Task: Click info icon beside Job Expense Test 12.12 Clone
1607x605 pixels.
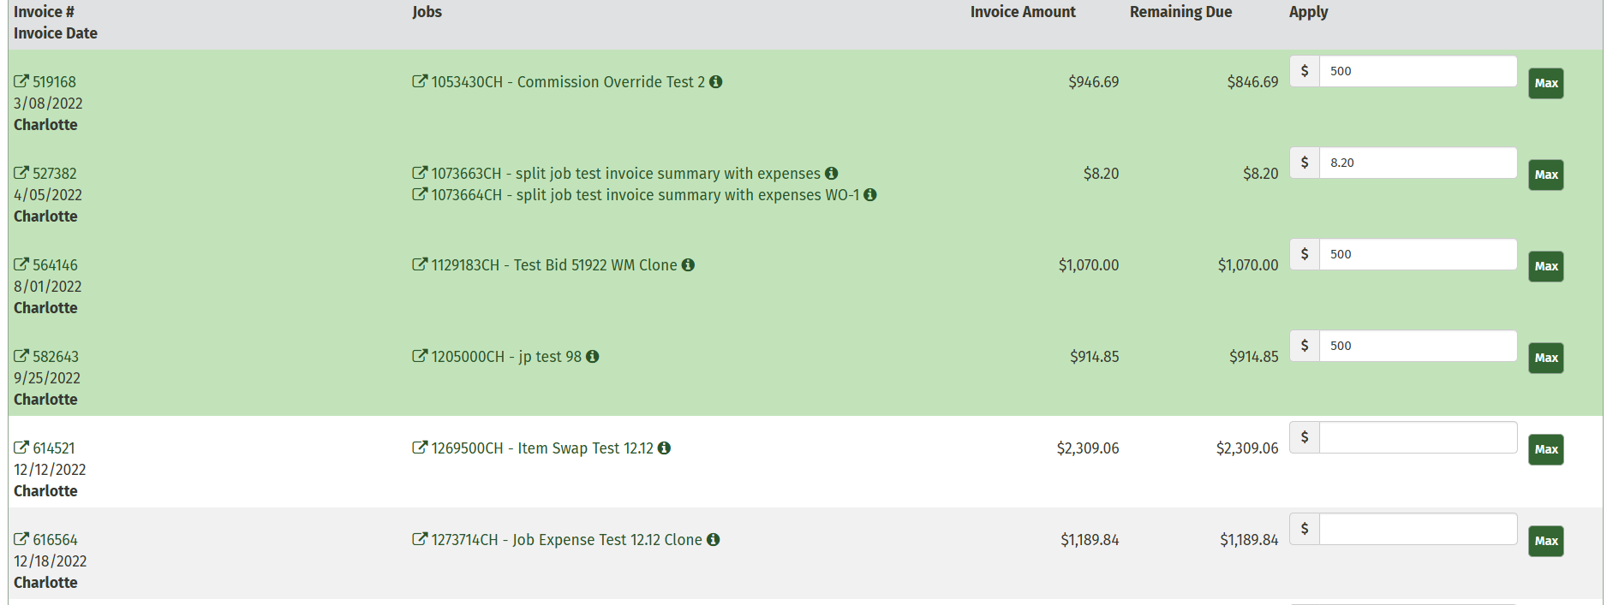Action: [x=713, y=540]
